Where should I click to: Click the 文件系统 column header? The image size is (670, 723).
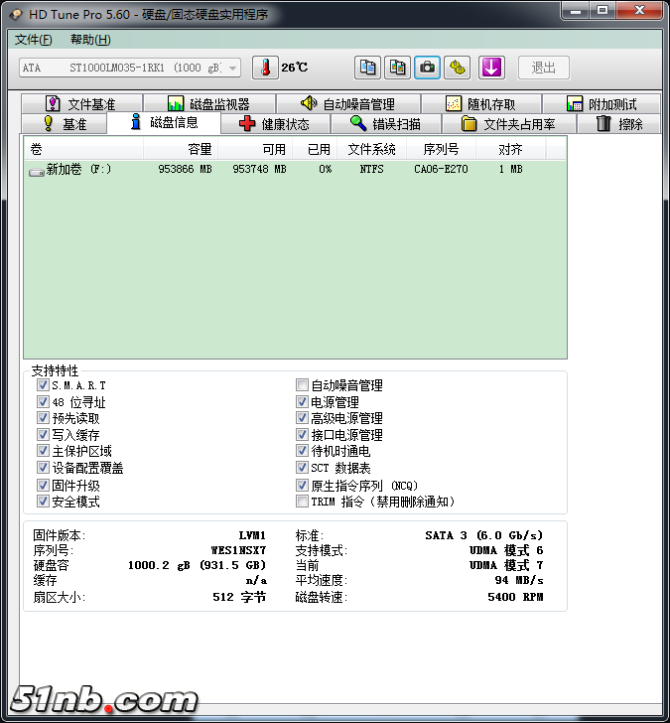click(371, 149)
